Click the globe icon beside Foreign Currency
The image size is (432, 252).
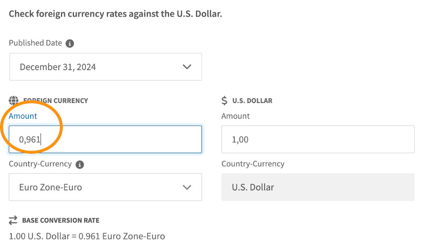pos(14,100)
